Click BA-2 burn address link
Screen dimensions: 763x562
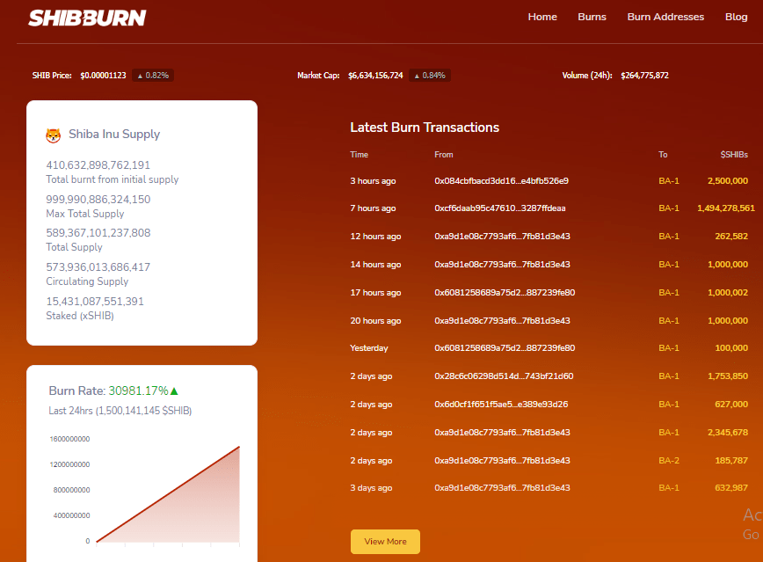[669, 460]
